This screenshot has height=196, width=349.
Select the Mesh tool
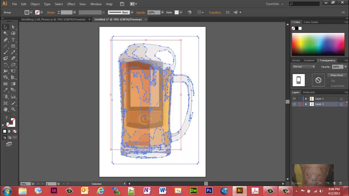pos(5,84)
